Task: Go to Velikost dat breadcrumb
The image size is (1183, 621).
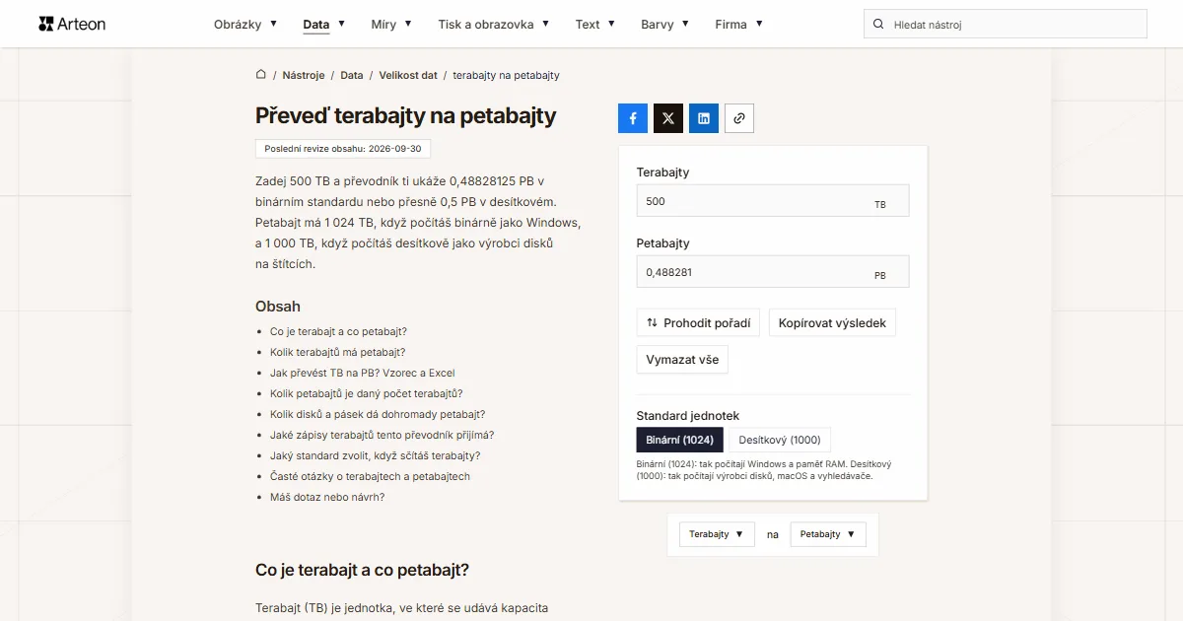Action: 408,75
